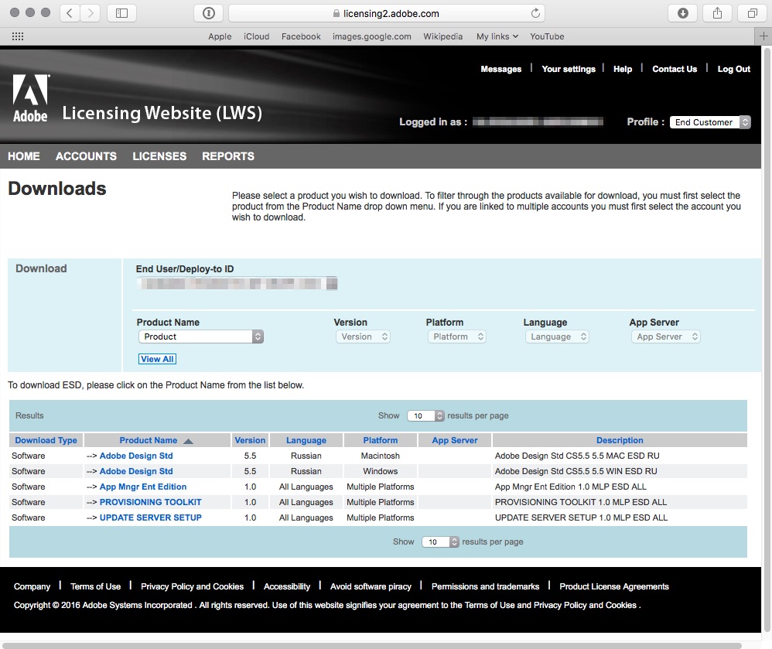Open the Platform dropdown

coord(457,336)
